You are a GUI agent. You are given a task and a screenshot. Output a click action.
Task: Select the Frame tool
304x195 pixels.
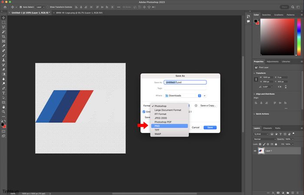point(3,41)
